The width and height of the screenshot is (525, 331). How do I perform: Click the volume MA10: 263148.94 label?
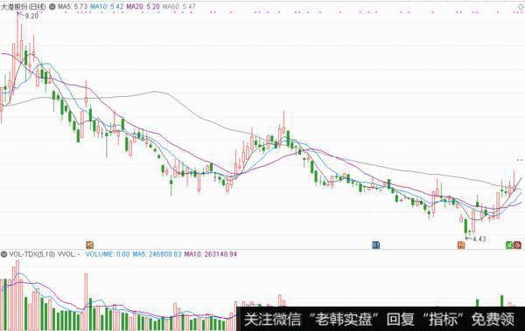(211, 254)
